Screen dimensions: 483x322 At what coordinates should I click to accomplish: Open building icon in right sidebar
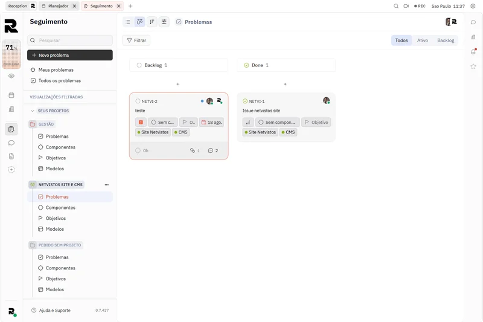click(473, 37)
